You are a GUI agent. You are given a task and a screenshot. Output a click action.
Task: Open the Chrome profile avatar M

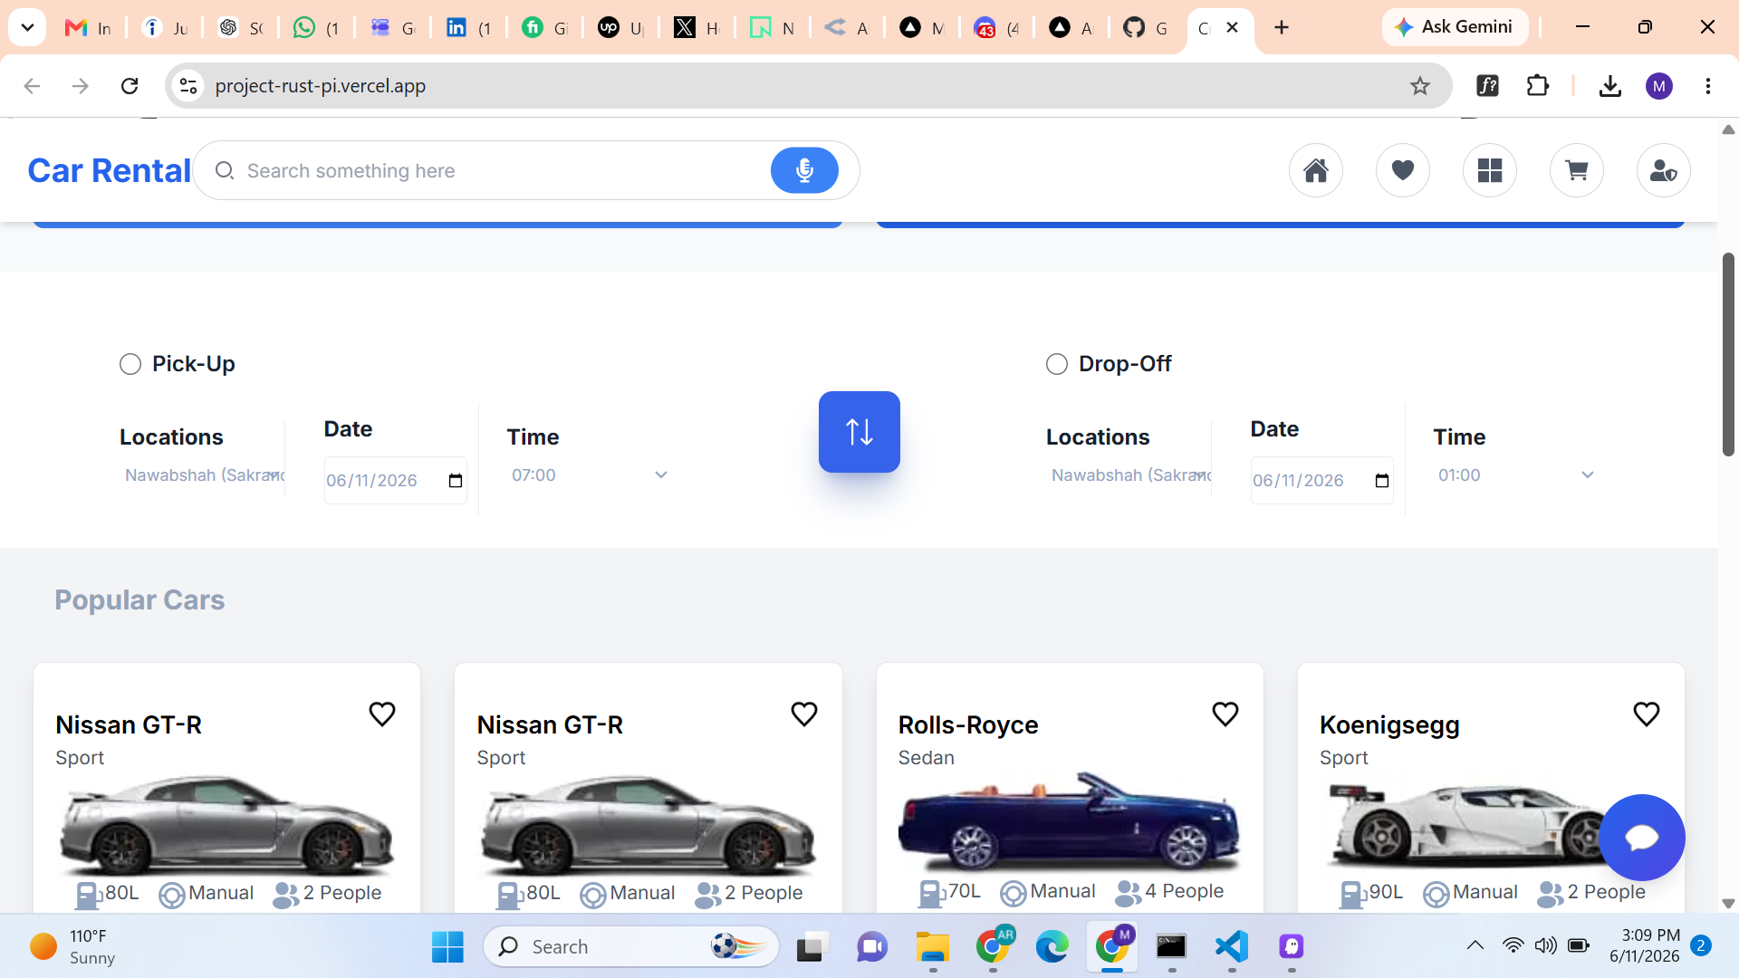coord(1659,86)
